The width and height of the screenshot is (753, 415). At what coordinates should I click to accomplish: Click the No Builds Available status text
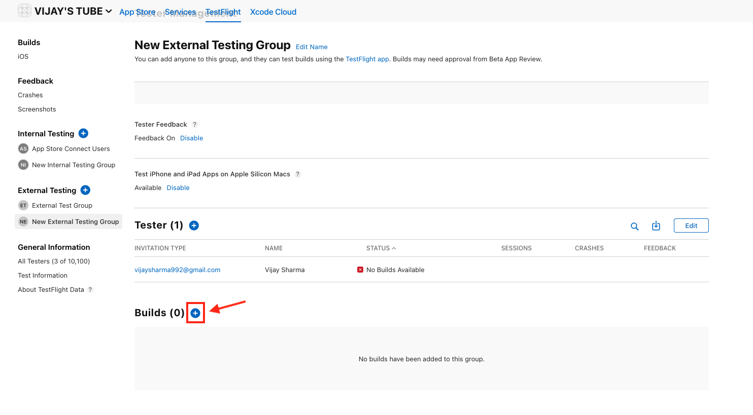click(395, 270)
